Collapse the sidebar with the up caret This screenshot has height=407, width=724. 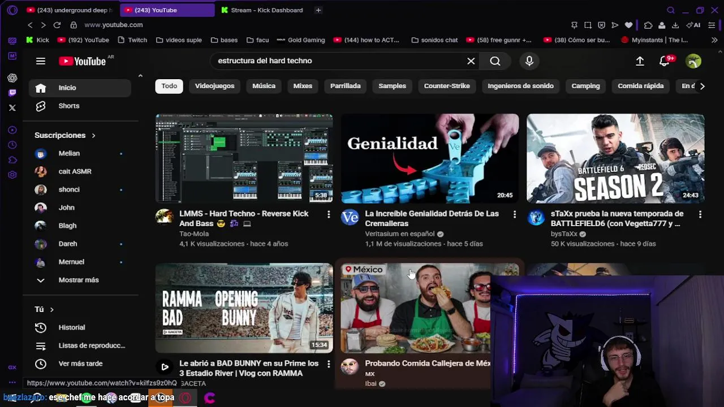pyautogui.click(x=140, y=76)
